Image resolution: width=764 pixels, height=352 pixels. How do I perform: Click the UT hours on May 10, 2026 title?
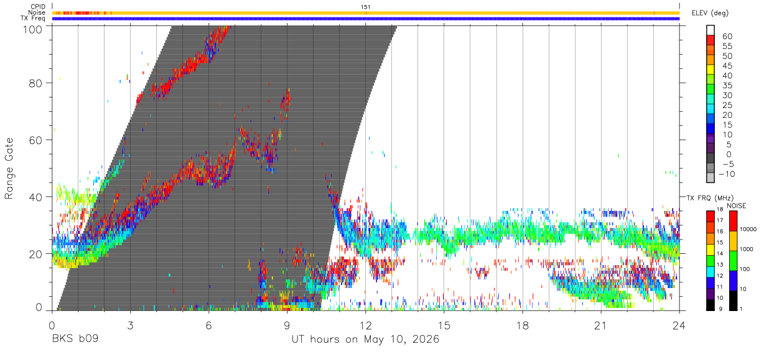click(x=366, y=340)
